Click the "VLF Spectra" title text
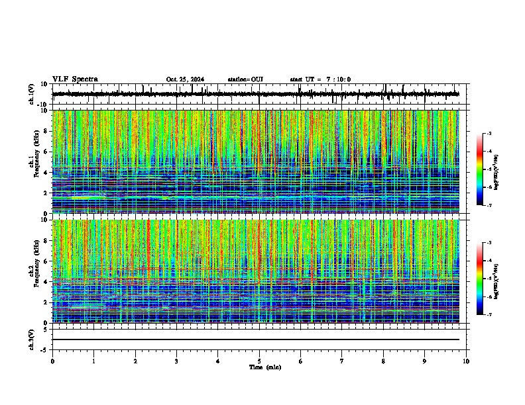 [75, 79]
